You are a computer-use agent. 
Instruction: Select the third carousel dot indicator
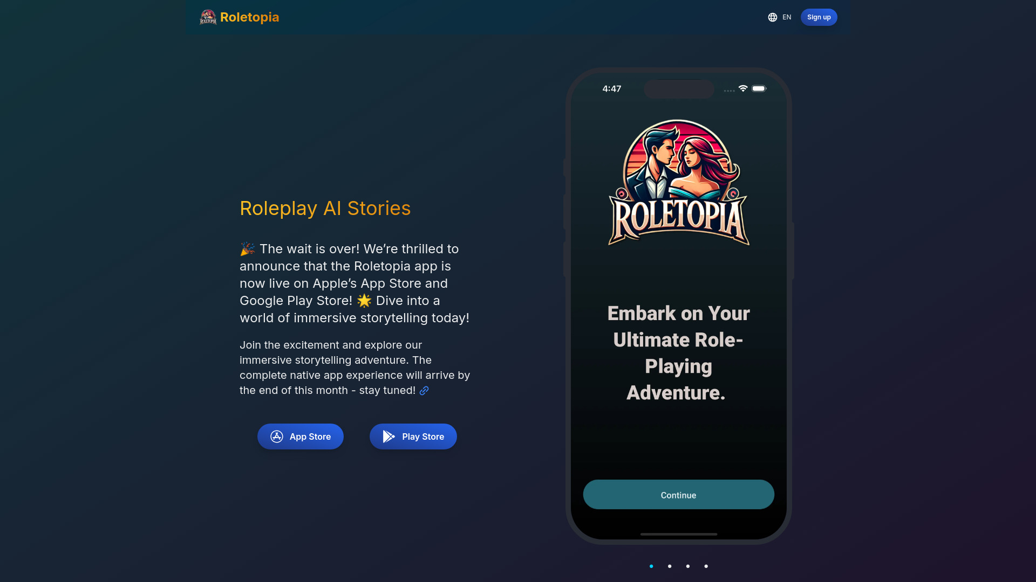click(687, 566)
